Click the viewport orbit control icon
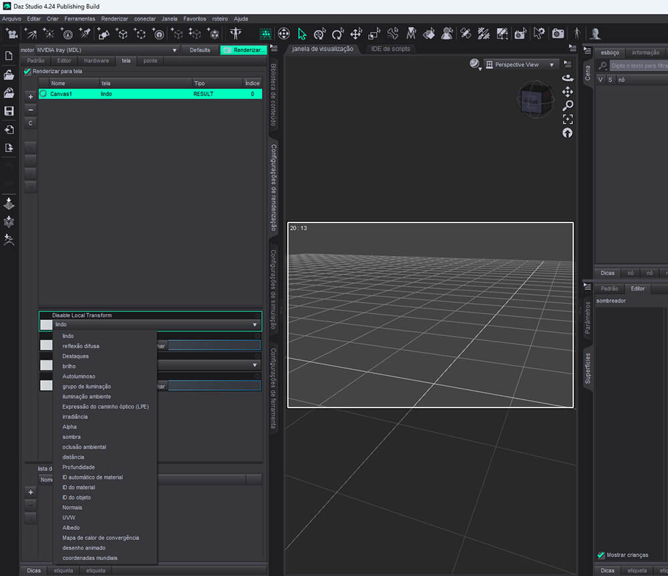The image size is (668, 576). click(x=567, y=78)
